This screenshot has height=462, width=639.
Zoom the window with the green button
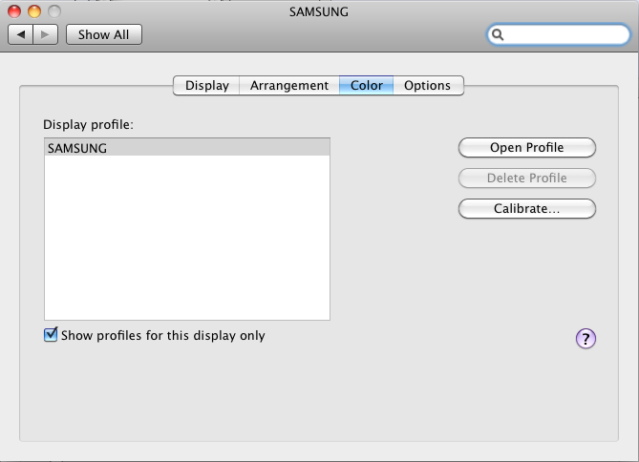(53, 12)
